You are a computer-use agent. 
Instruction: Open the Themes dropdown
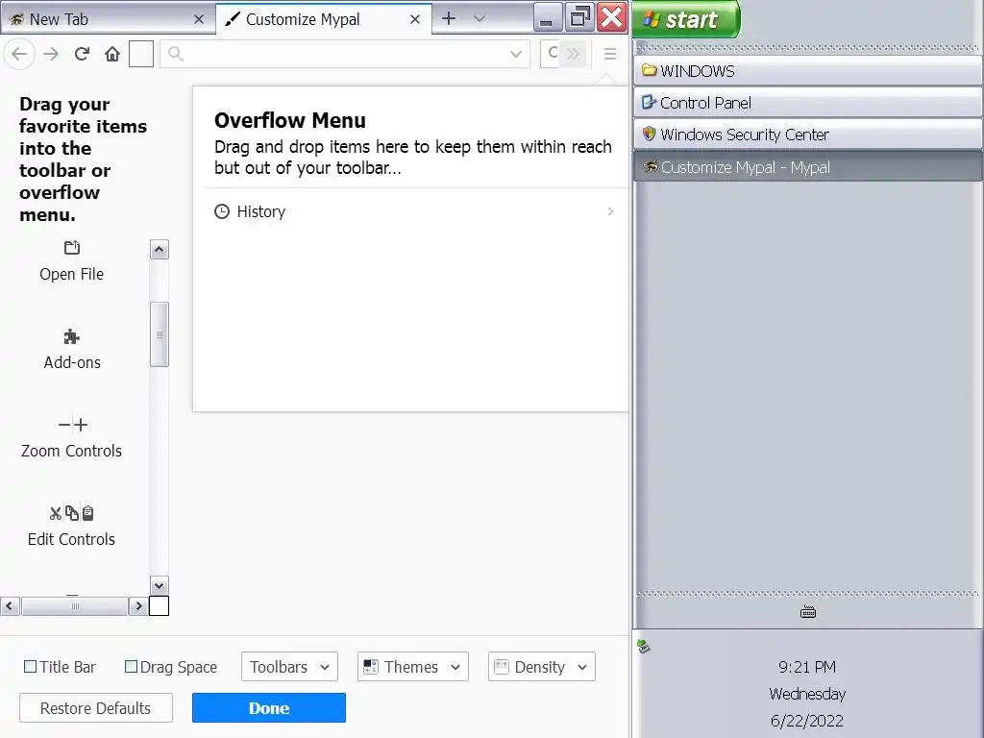point(413,667)
